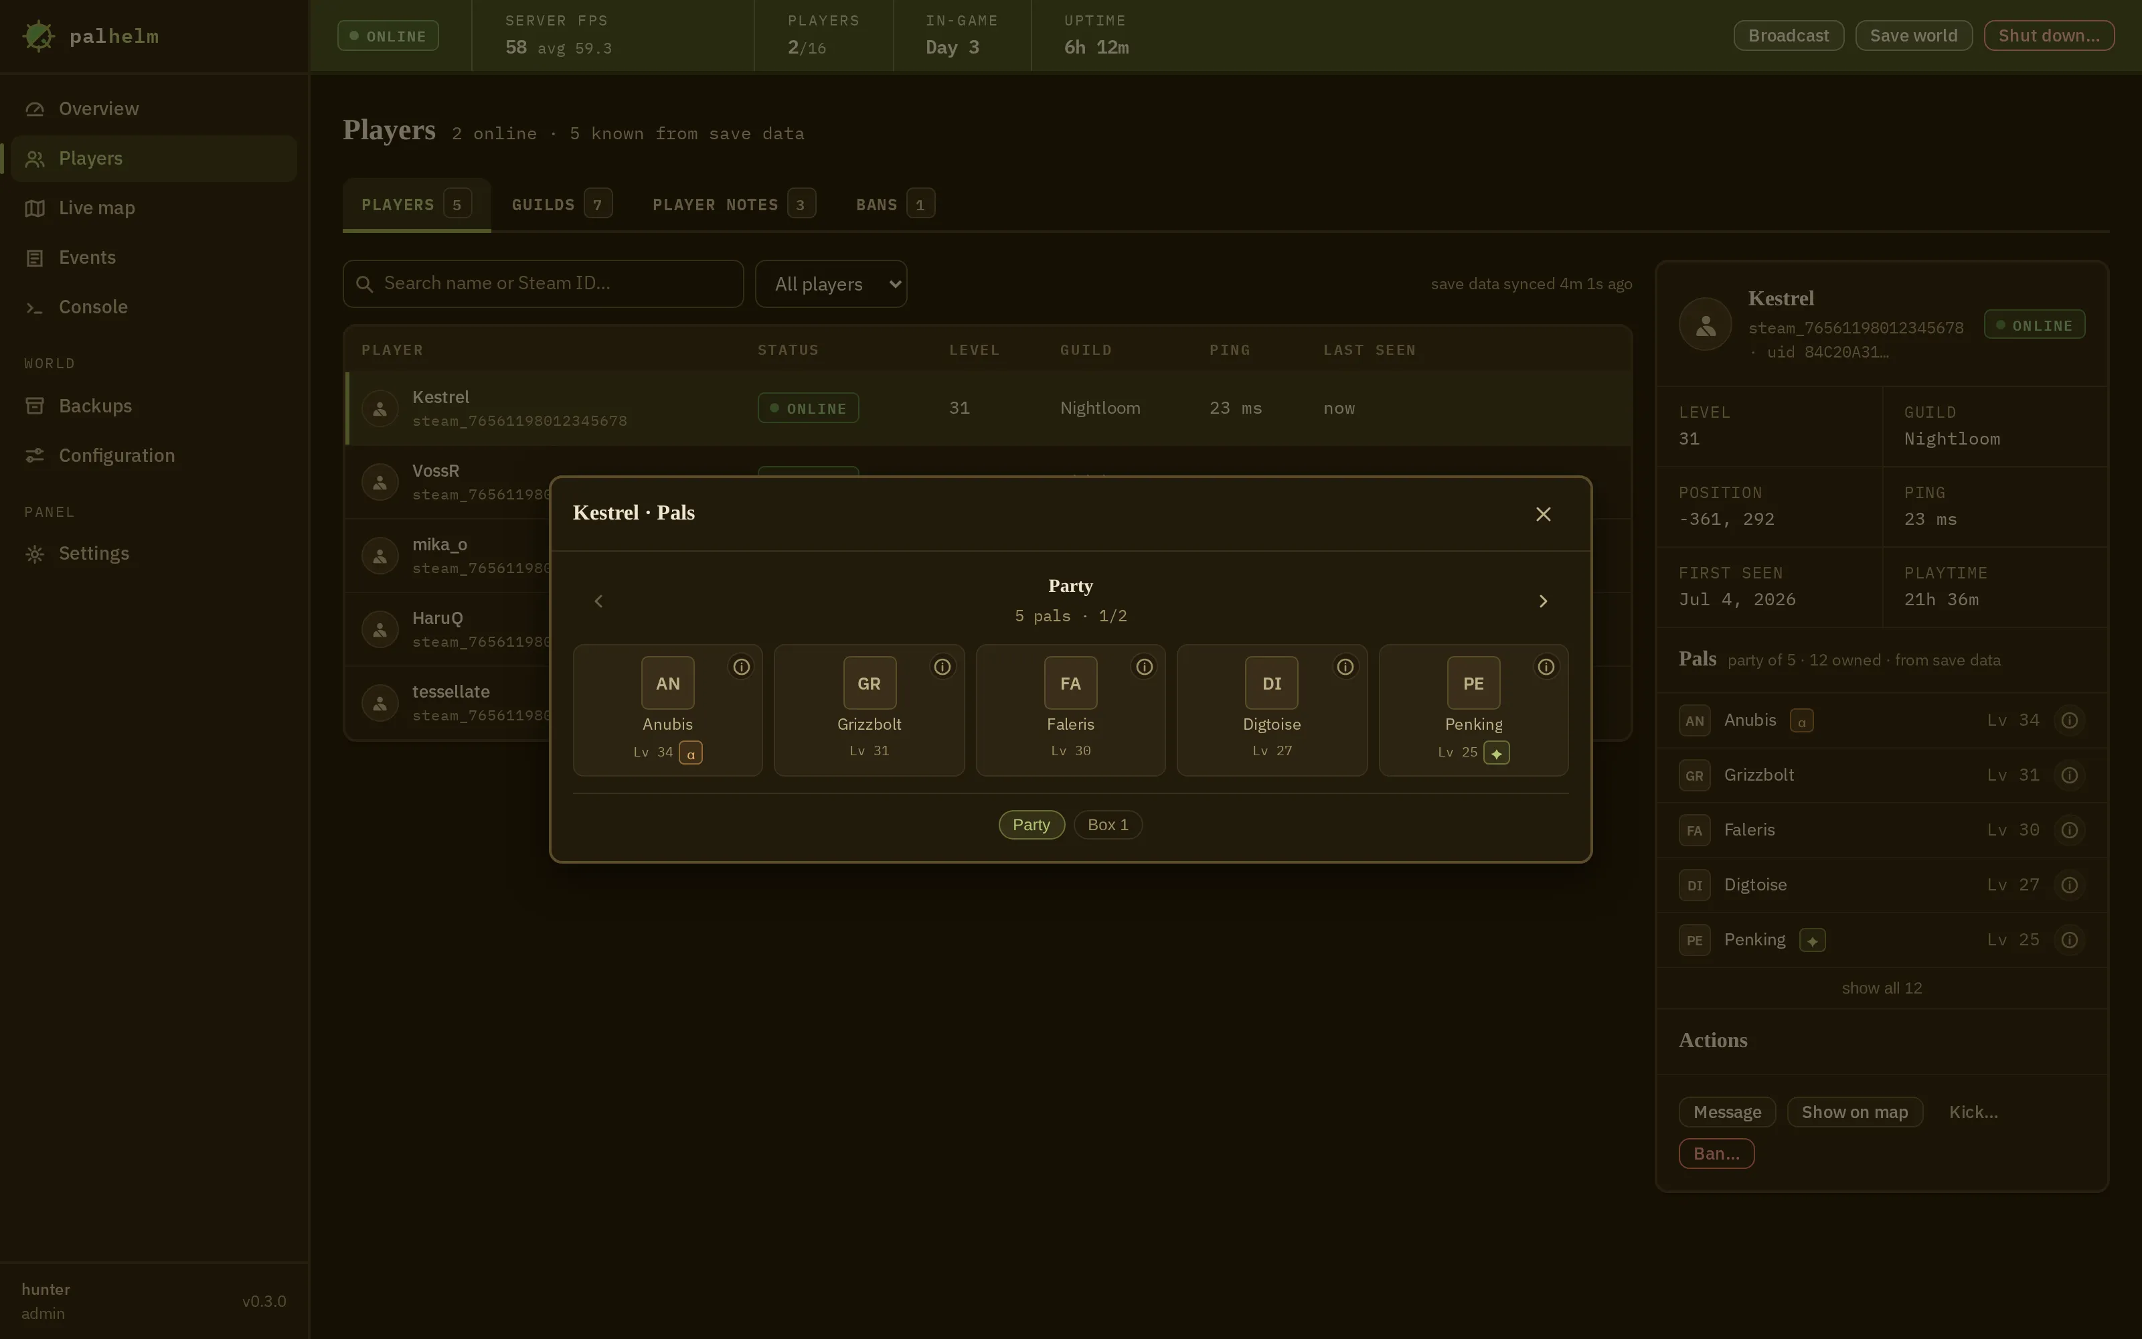Show info for Penking in dialog

click(x=1546, y=667)
